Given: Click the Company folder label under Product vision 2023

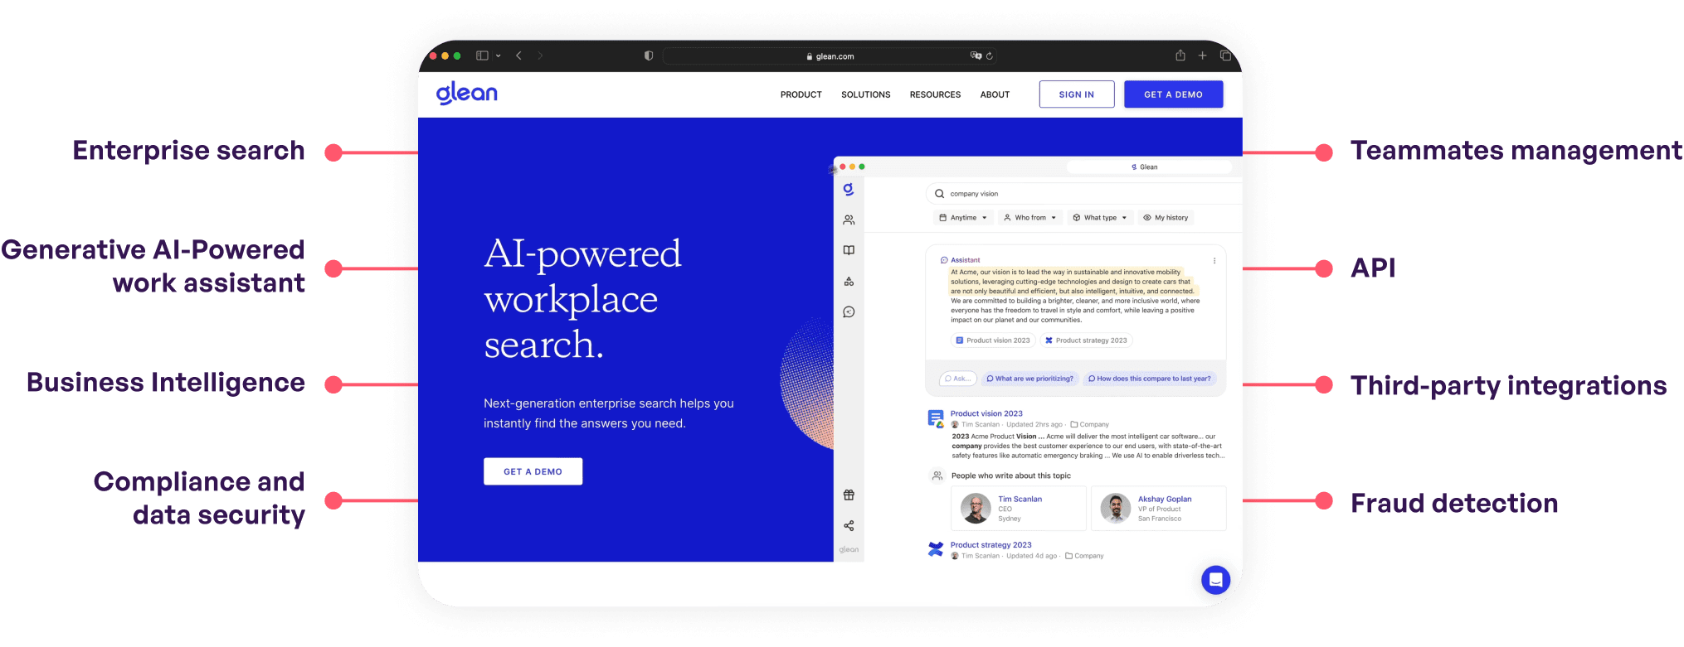Looking at the screenshot, I should tap(1089, 424).
